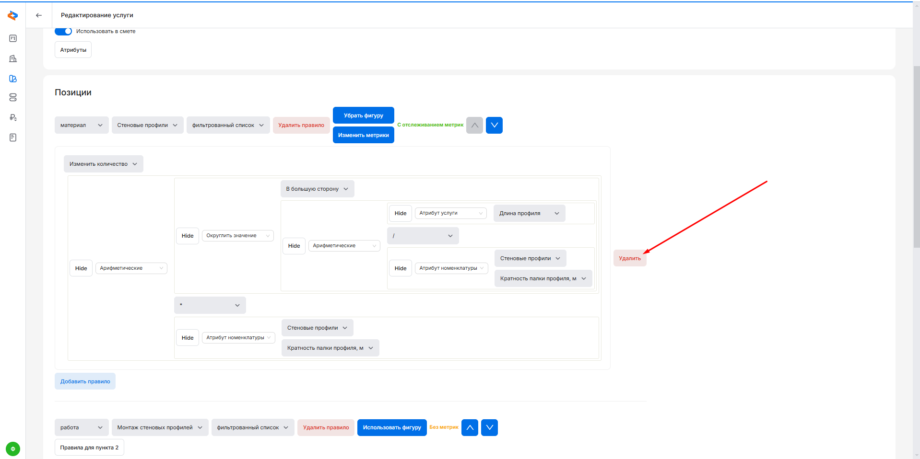Open the document sidebar icon
The image size is (920, 459).
pyautogui.click(x=13, y=138)
